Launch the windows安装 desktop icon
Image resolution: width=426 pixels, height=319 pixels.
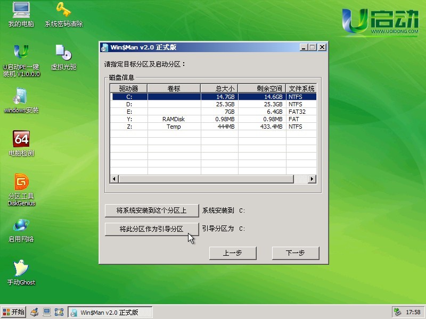tap(21, 100)
